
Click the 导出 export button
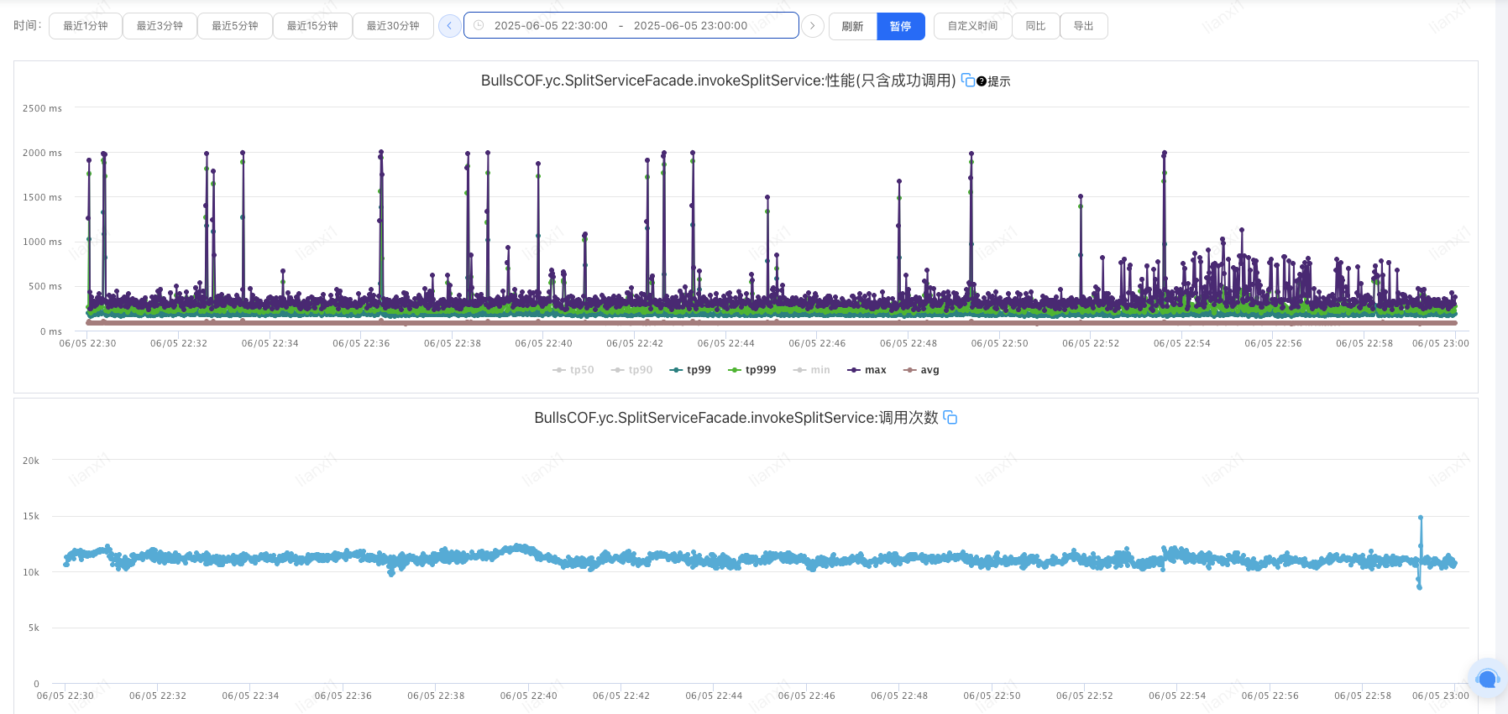(1083, 26)
